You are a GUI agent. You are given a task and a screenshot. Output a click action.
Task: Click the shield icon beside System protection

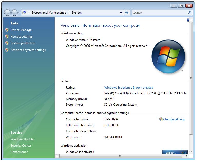(7, 43)
